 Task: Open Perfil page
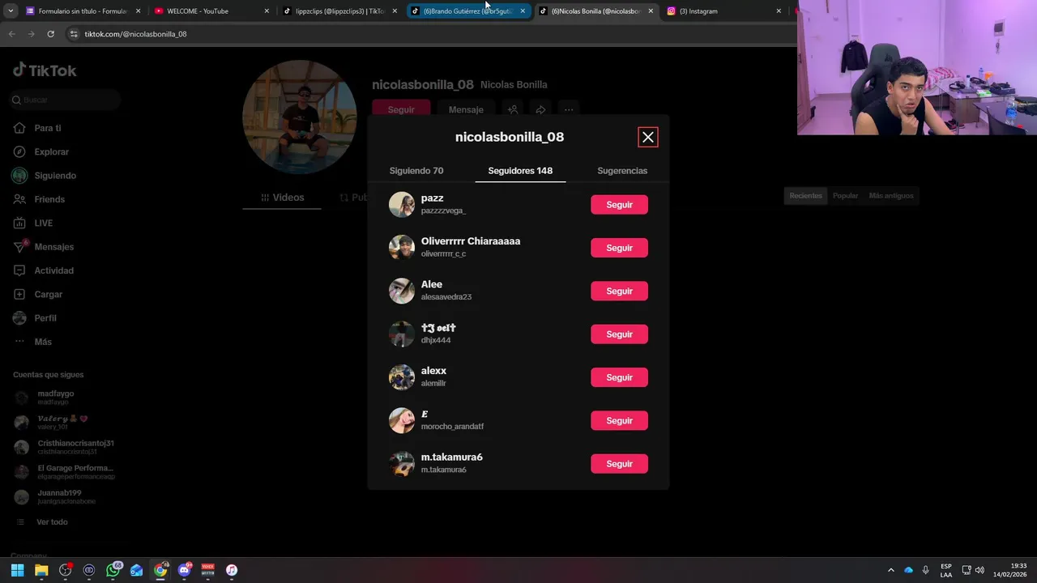point(45,318)
